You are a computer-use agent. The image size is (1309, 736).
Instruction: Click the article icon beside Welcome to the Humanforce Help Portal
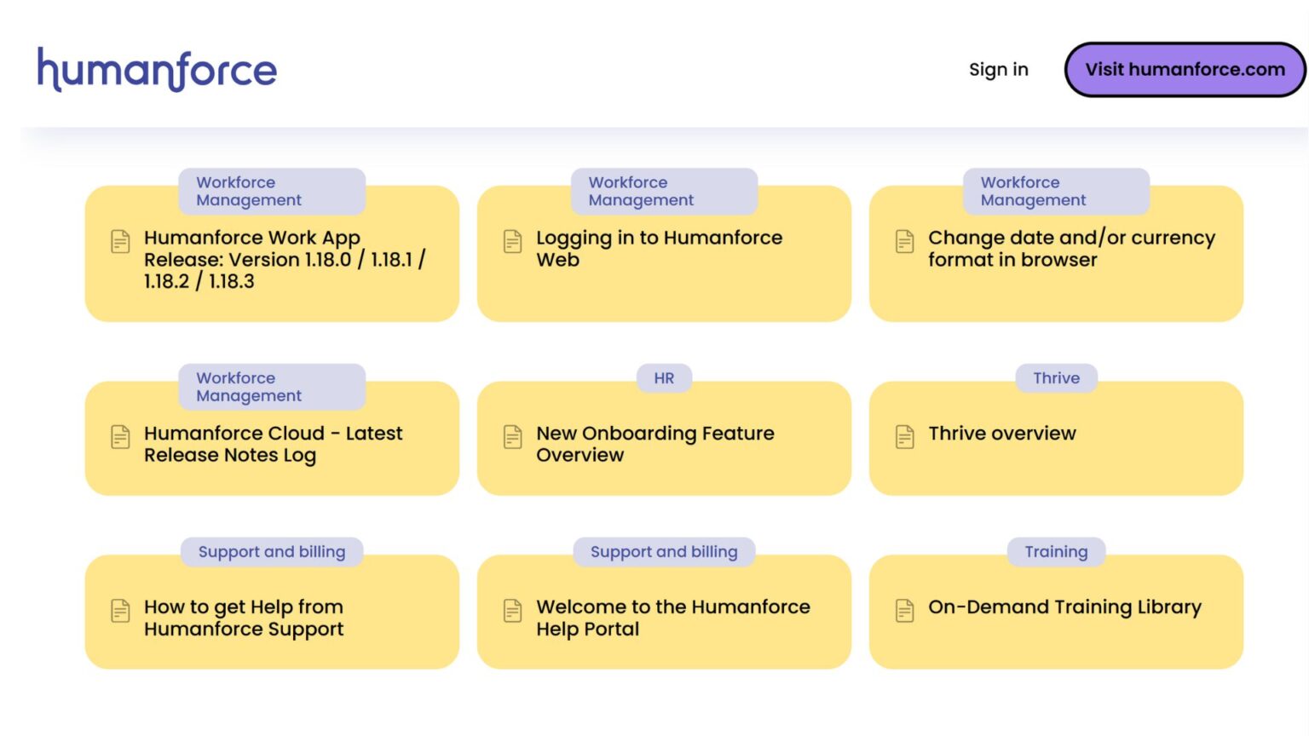pos(512,611)
